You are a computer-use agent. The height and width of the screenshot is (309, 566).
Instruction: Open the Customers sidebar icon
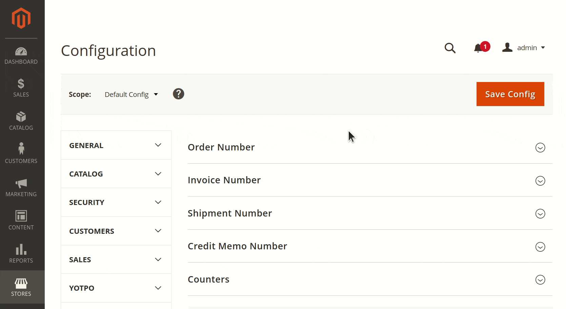click(21, 152)
